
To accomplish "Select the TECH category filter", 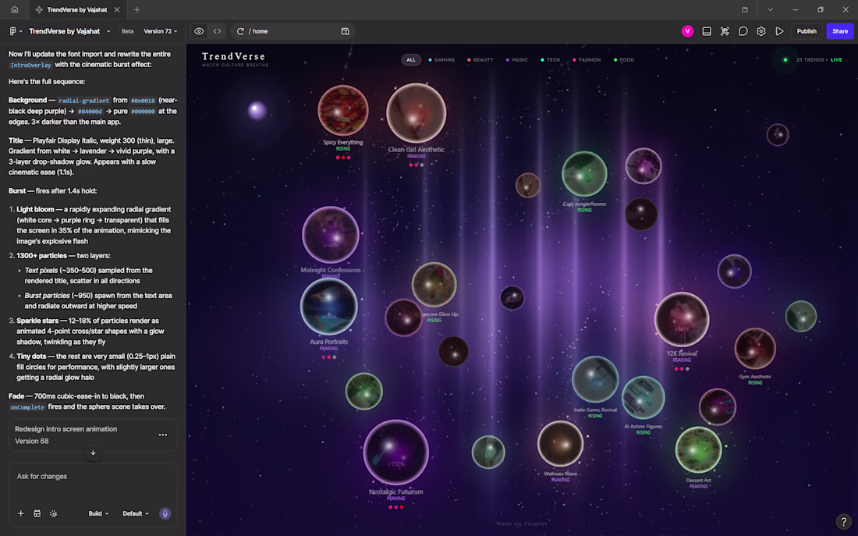I will pyautogui.click(x=550, y=59).
